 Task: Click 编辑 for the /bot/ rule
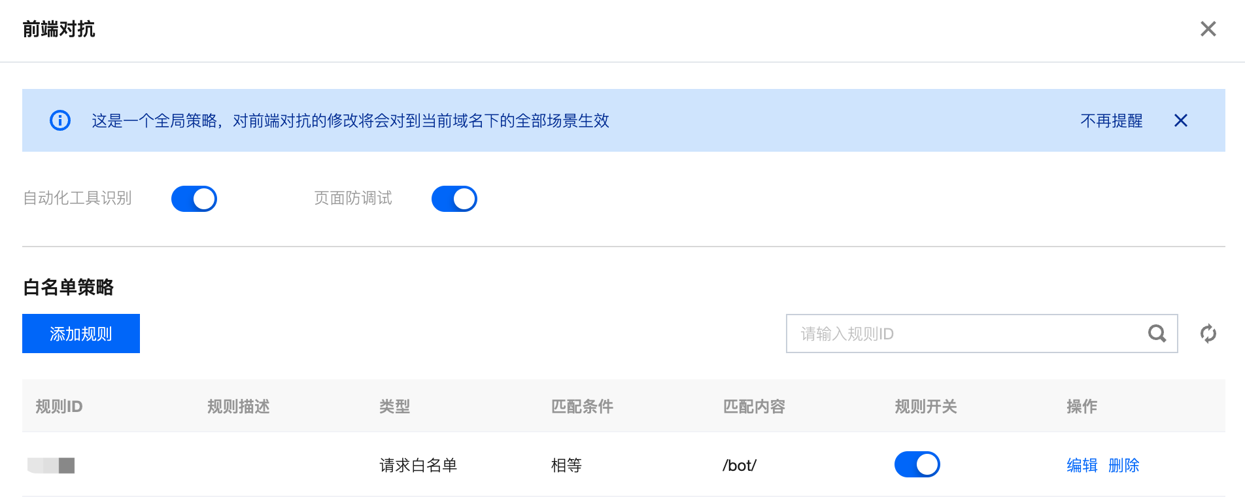(1082, 465)
